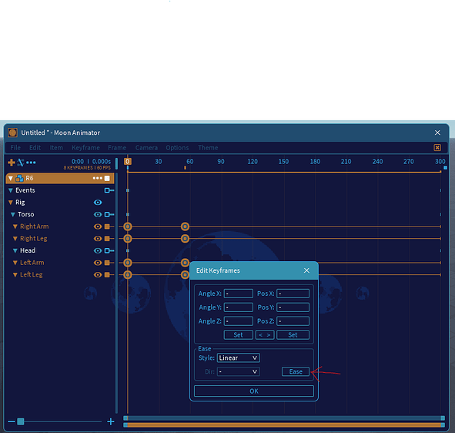Click the frame 0 playhead marker
Screen dimensions: 455x433
coord(127,162)
